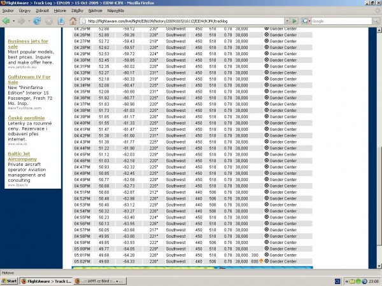Click the Gander Center radar icon for 05:00PM
The width and height of the screenshot is (382, 286).
coord(267,249)
